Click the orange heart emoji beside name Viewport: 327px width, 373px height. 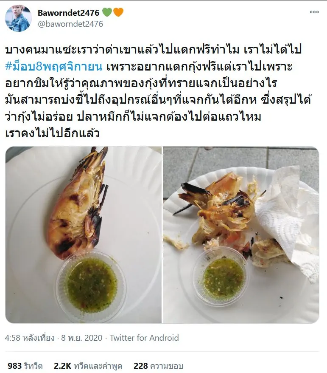point(118,12)
